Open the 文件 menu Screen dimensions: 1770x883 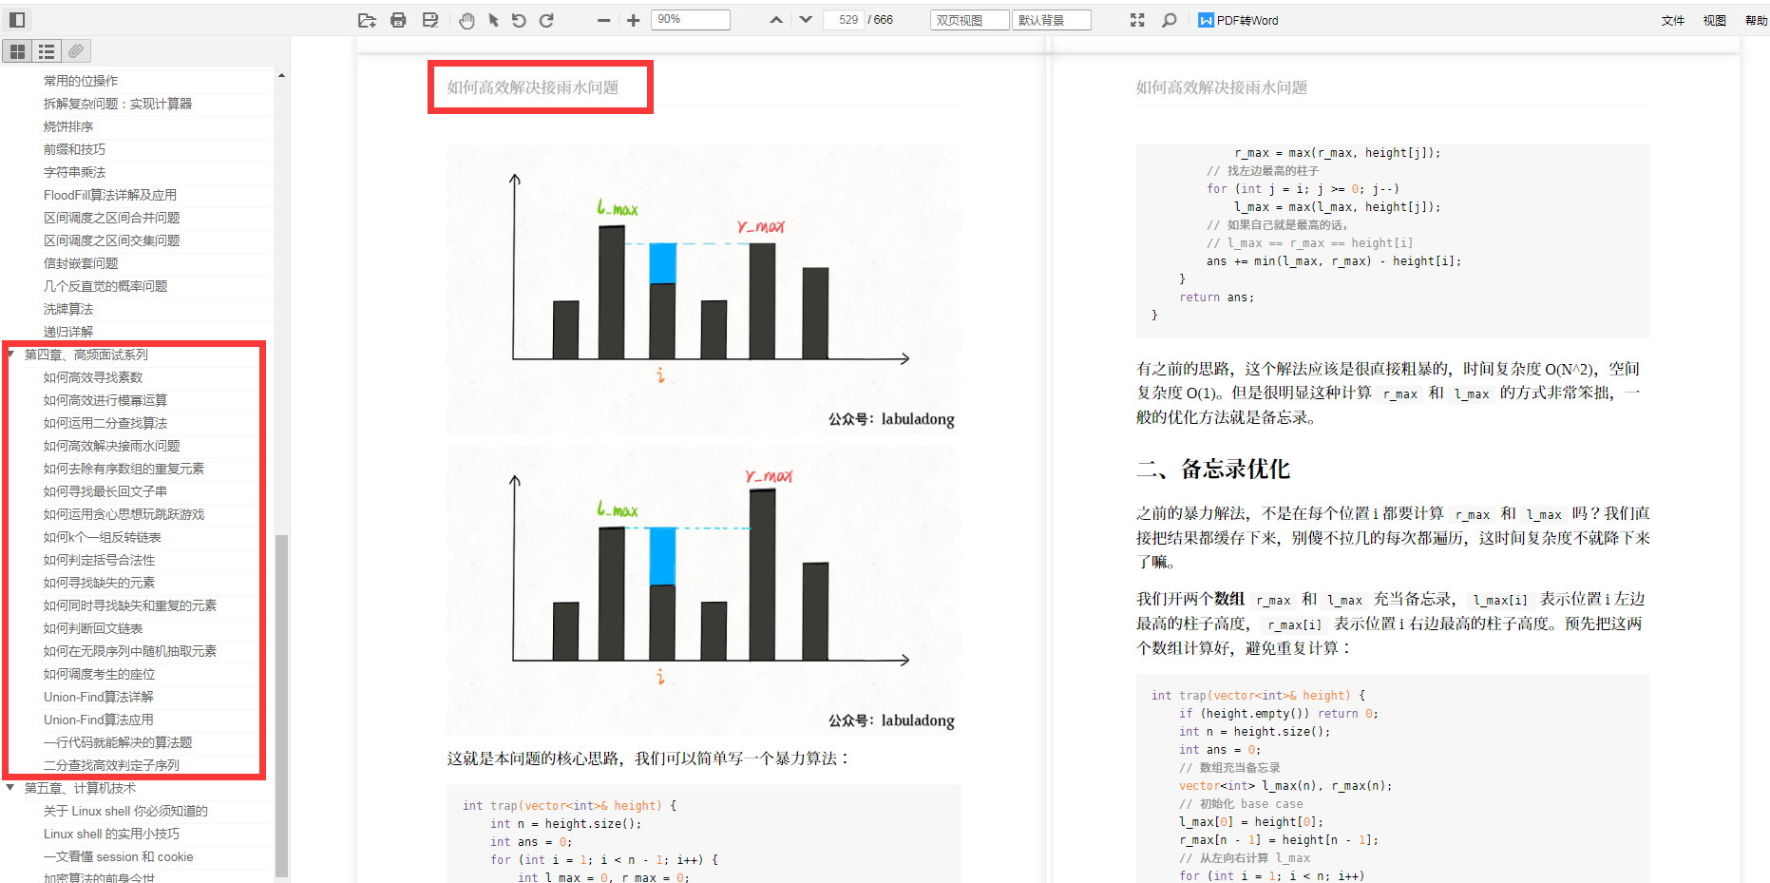pyautogui.click(x=1673, y=20)
